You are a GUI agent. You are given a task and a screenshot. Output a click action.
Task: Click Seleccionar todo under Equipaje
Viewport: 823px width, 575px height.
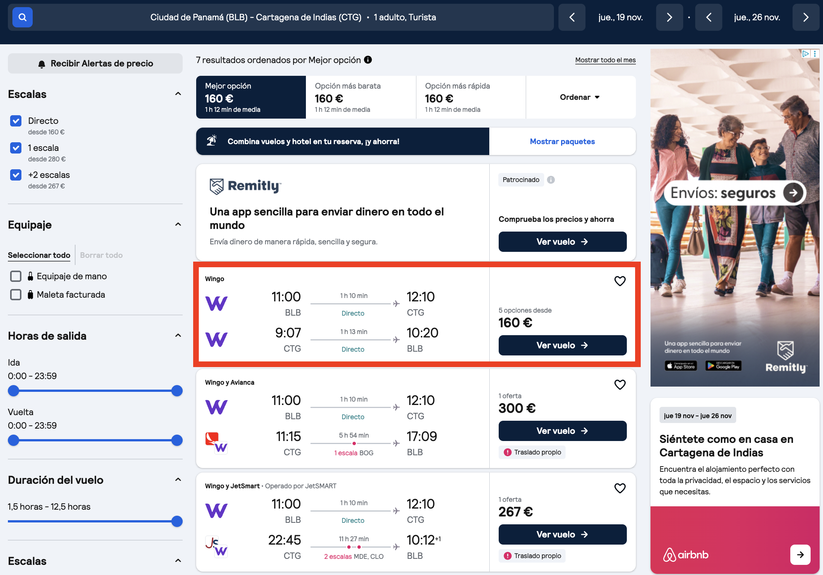tap(39, 255)
